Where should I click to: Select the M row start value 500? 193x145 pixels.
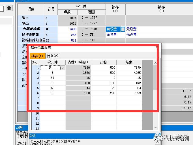103,68
